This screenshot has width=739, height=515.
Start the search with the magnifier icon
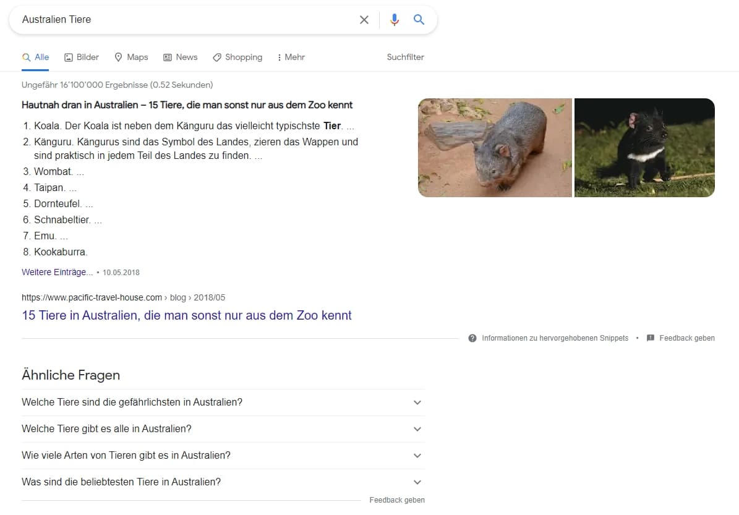tap(419, 19)
